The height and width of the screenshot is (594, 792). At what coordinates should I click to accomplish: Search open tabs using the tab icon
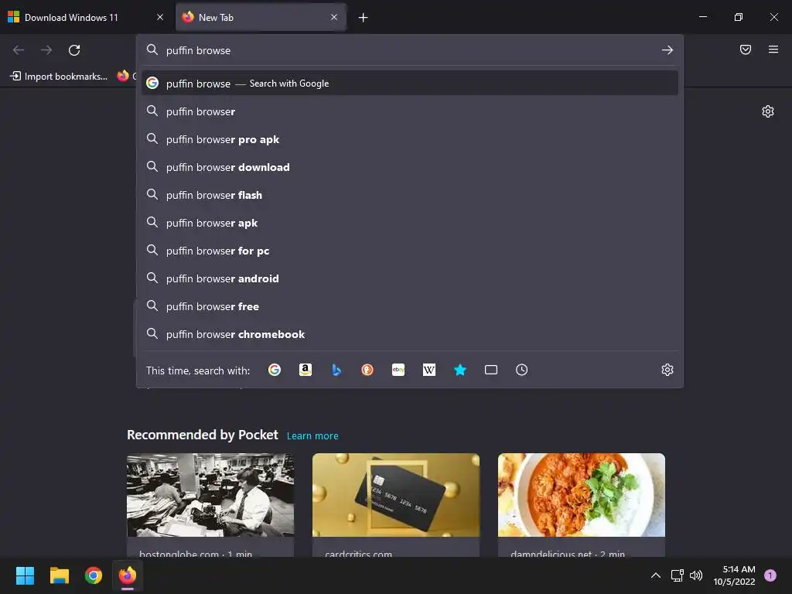(491, 370)
